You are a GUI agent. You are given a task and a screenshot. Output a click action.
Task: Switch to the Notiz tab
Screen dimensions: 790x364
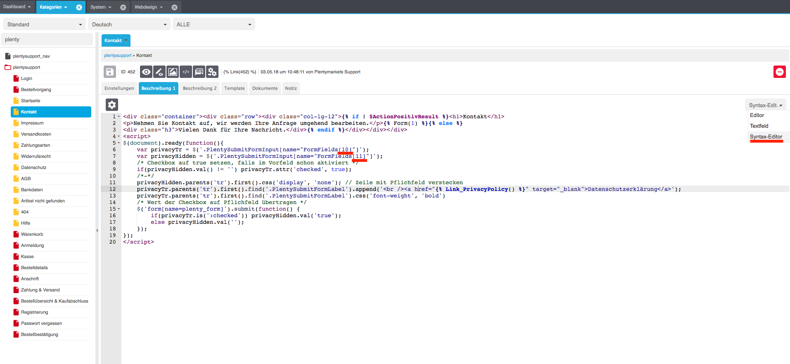point(291,88)
